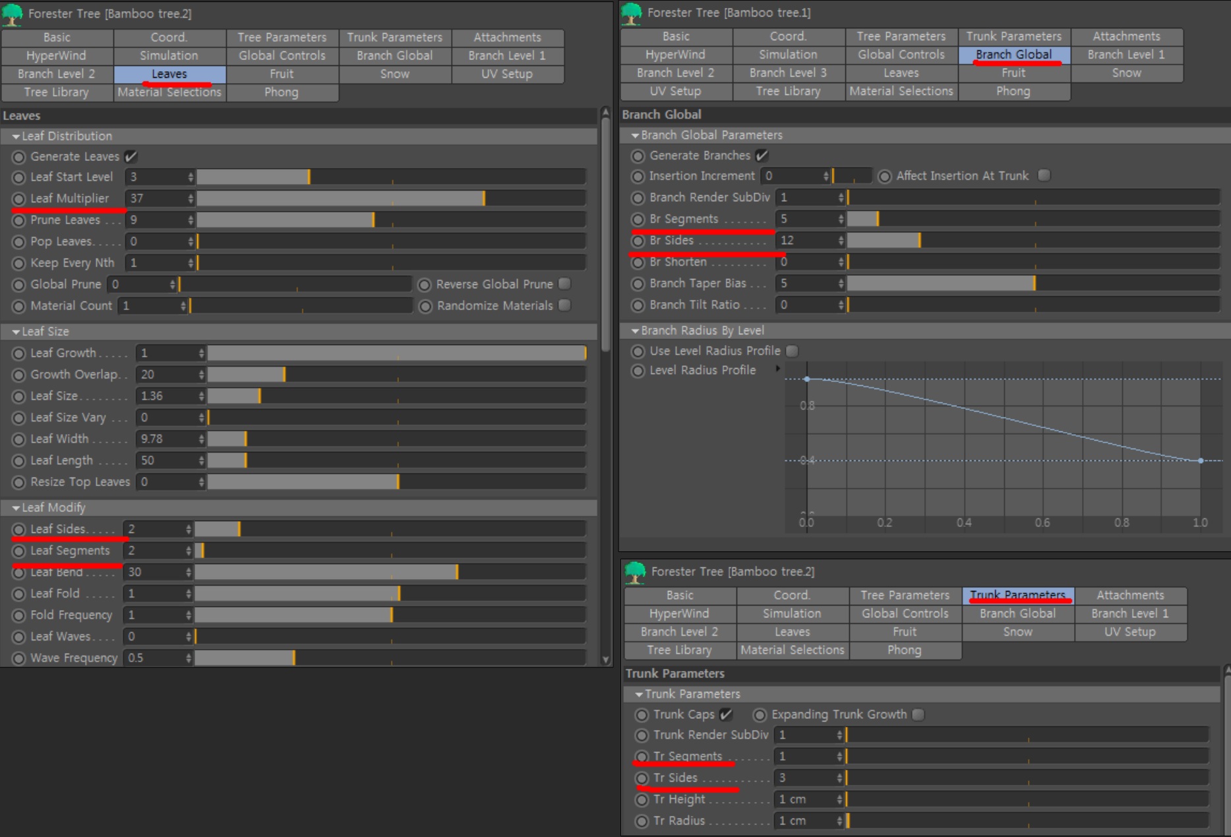Open Branch Level 3 tab in Bamboo tree.1
Screen dimensions: 1231x837
click(x=788, y=73)
